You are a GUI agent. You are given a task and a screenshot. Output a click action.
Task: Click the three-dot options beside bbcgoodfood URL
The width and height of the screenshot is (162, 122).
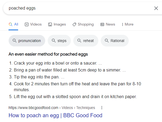(102, 108)
